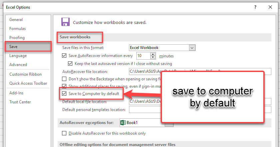
Task: Click the purple floppy disk save icon
Action: [x=65, y=22]
